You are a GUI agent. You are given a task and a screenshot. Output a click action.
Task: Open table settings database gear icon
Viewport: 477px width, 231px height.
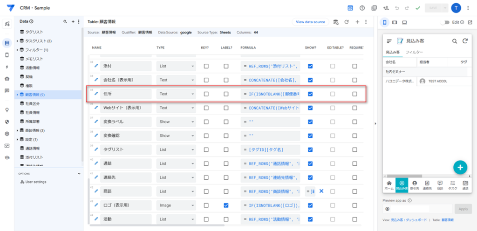click(x=336, y=22)
